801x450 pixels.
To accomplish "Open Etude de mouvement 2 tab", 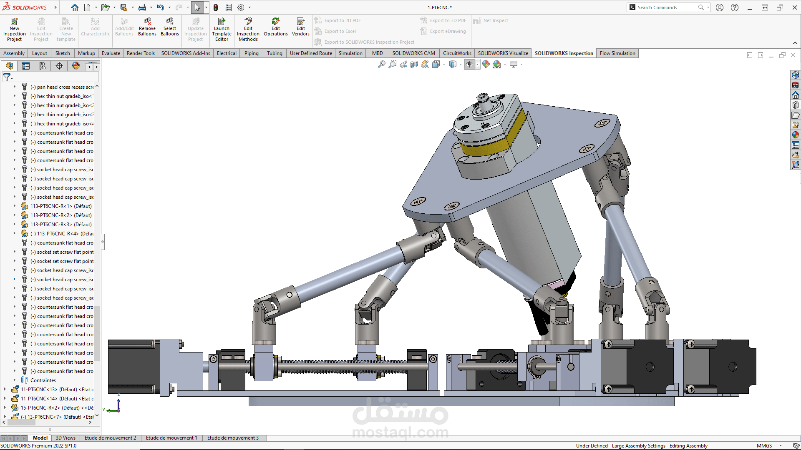I will click(x=110, y=438).
